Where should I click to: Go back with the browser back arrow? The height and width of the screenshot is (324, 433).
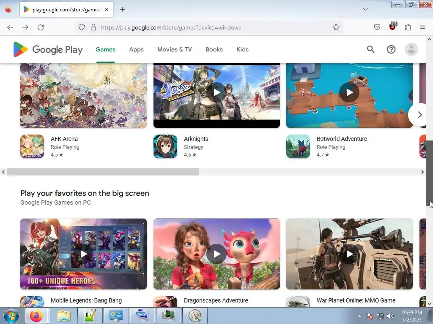[x=10, y=27]
